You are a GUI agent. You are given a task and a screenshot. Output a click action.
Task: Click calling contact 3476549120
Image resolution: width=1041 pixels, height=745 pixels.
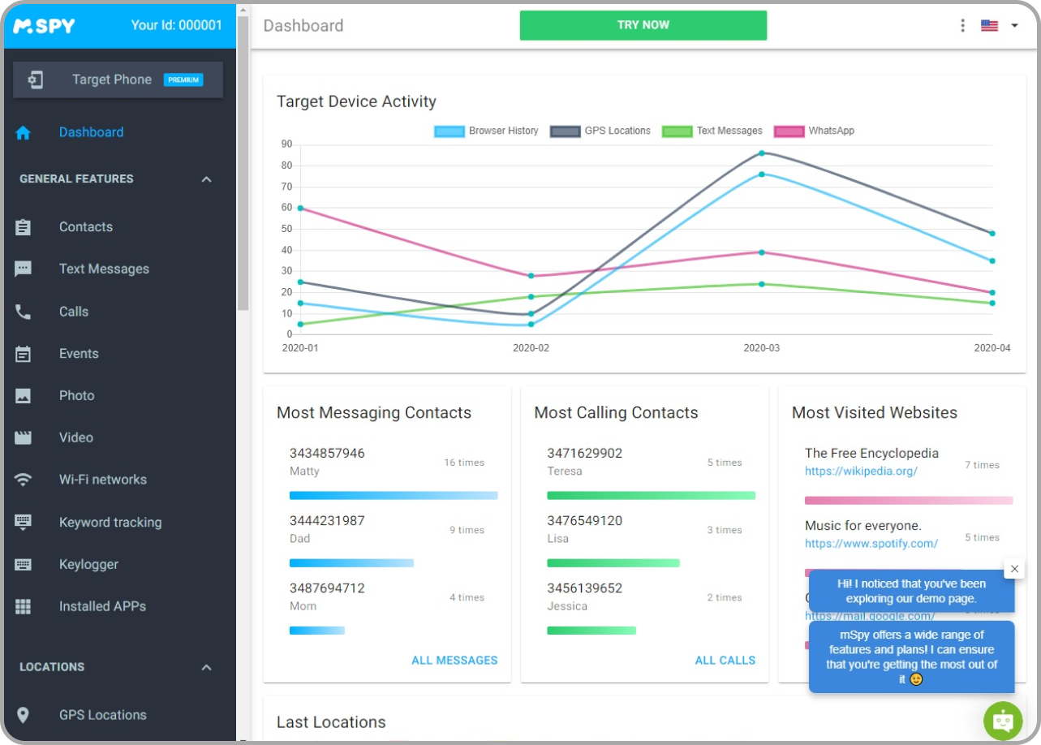pyautogui.click(x=585, y=520)
